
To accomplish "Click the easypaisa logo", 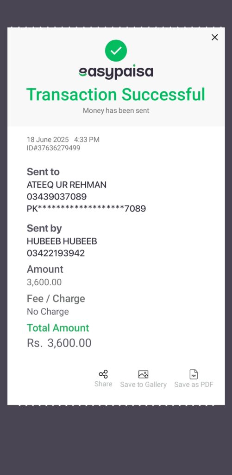I will (x=116, y=72).
